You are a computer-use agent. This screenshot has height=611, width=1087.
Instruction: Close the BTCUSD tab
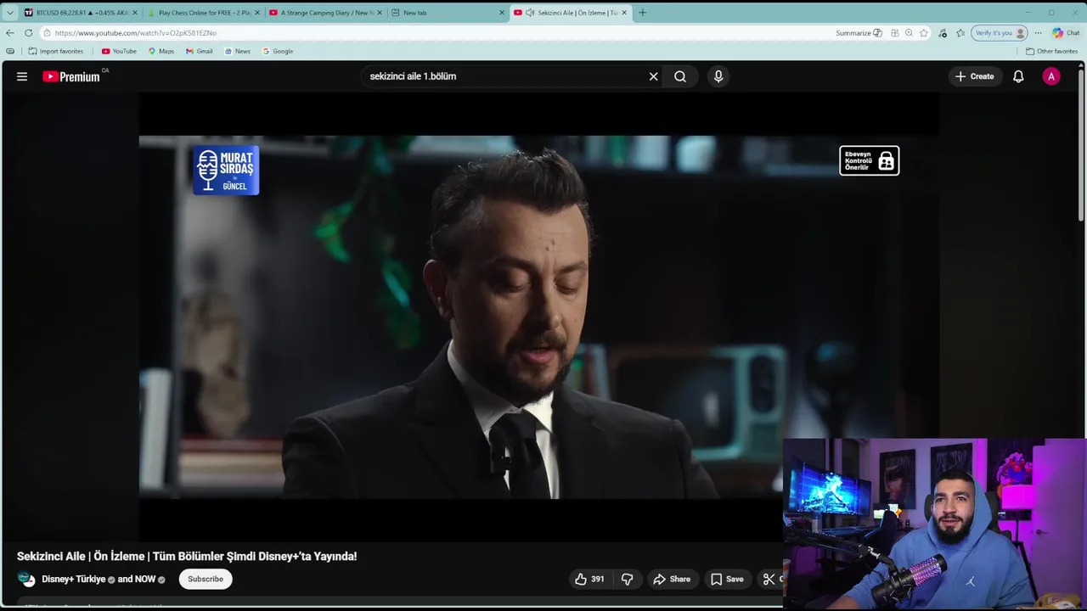(135, 13)
